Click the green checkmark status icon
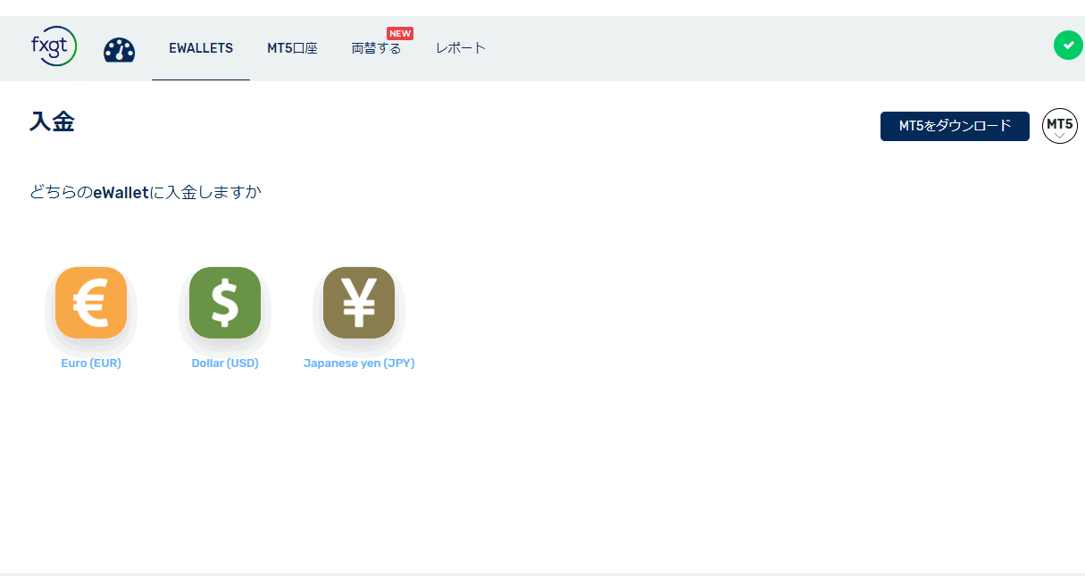Viewport: 1085px width, 576px height. [1068, 46]
